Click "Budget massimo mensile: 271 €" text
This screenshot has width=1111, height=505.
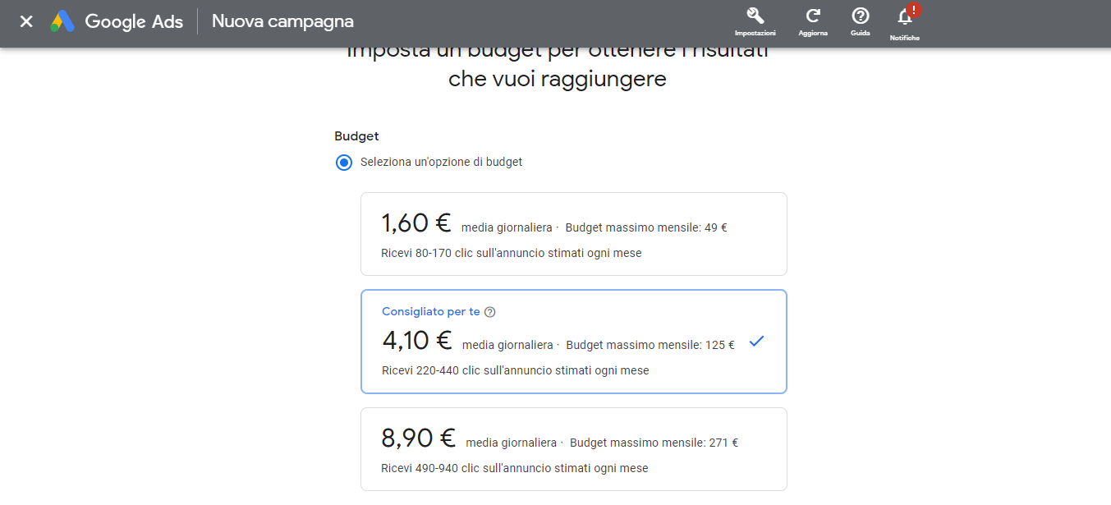pos(654,443)
